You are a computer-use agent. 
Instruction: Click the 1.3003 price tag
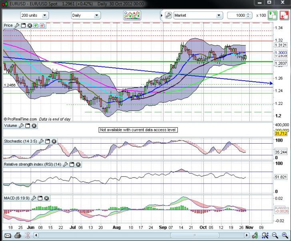point(281,53)
